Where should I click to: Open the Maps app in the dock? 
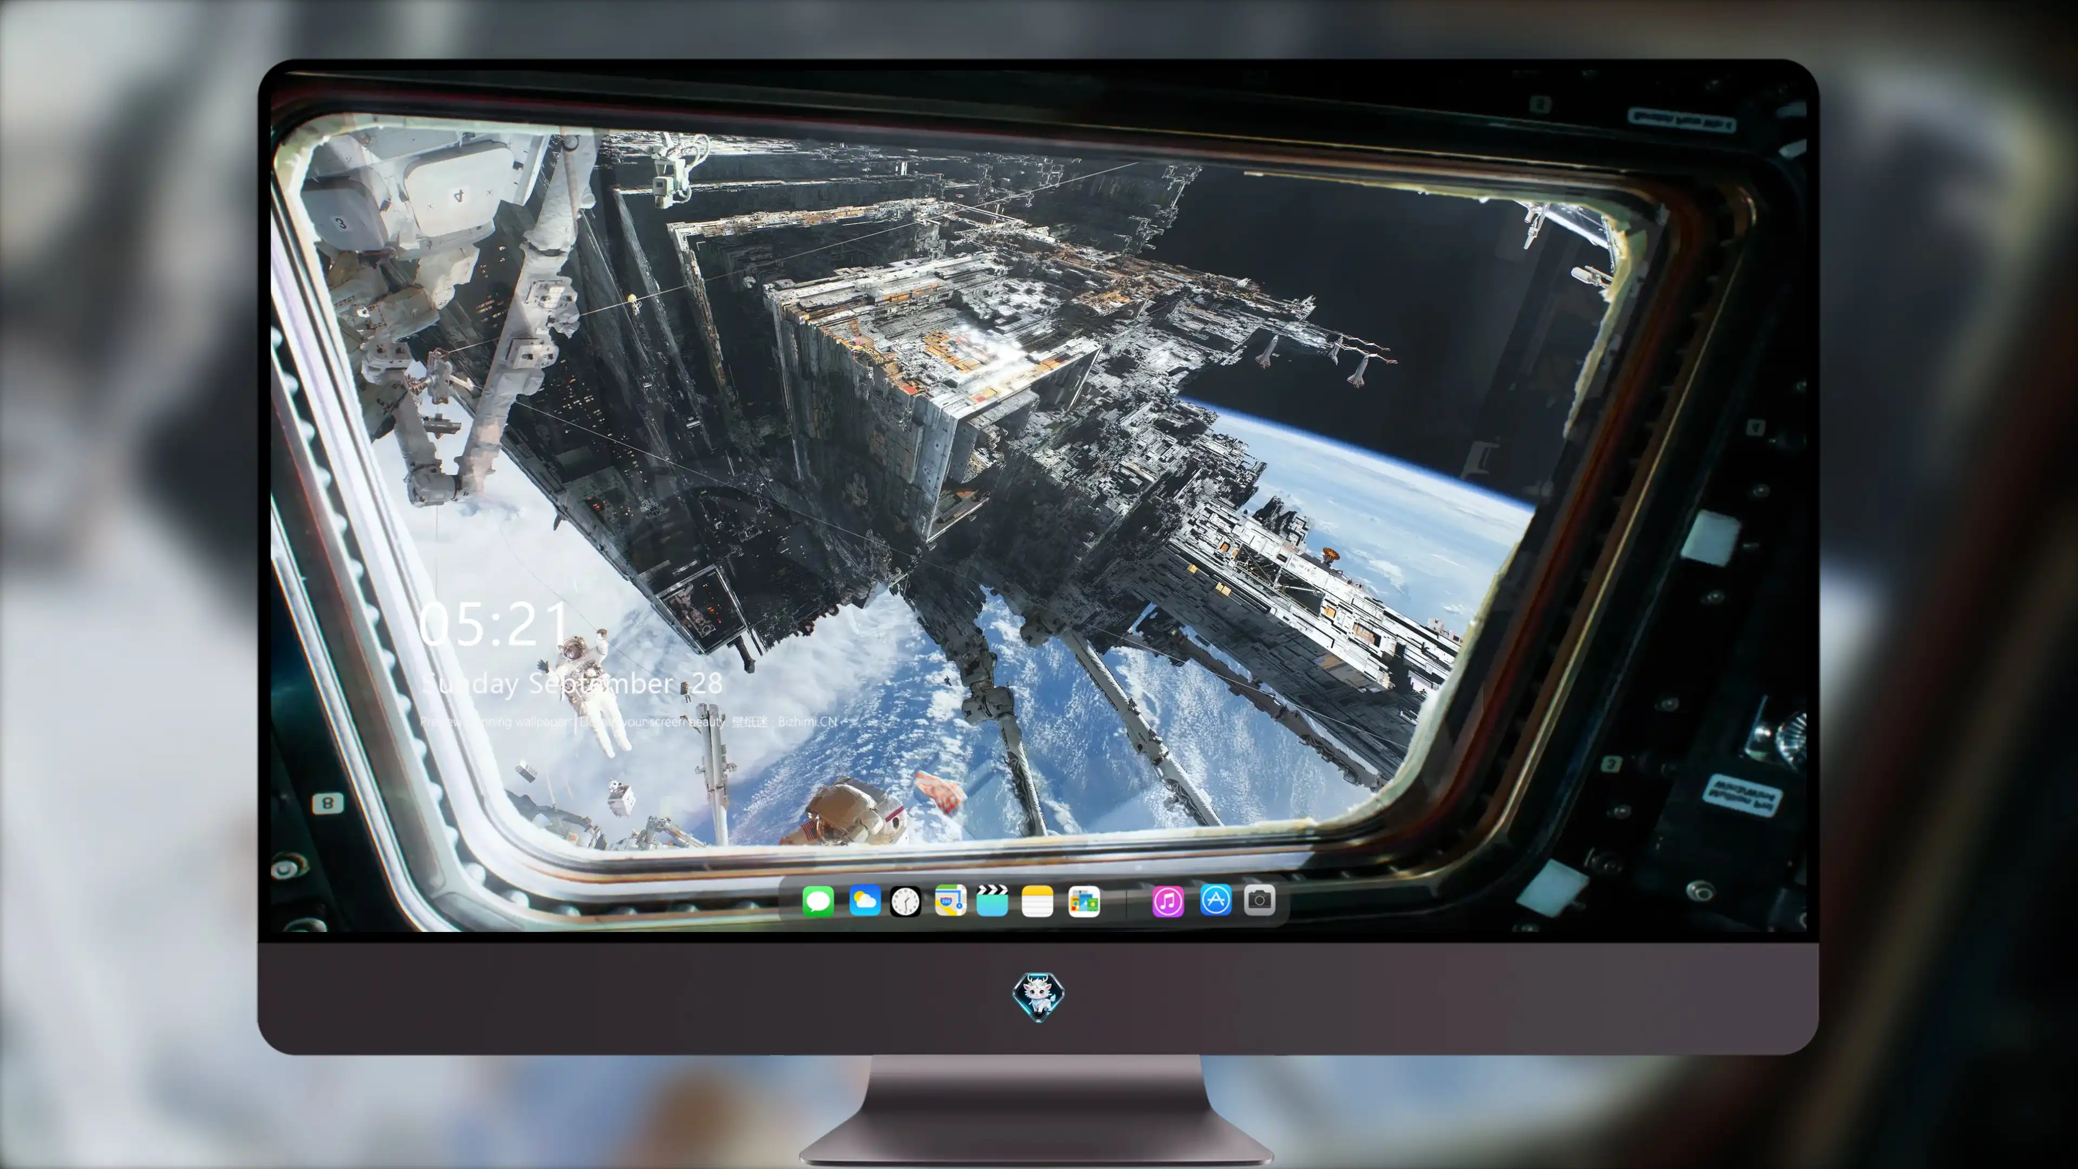(950, 901)
